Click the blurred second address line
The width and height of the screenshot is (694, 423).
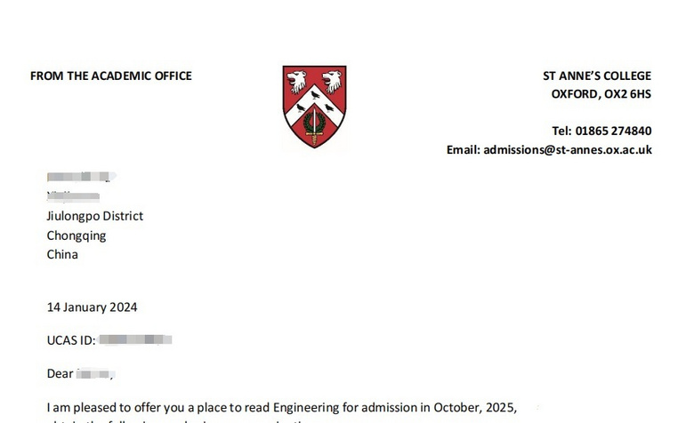73,196
